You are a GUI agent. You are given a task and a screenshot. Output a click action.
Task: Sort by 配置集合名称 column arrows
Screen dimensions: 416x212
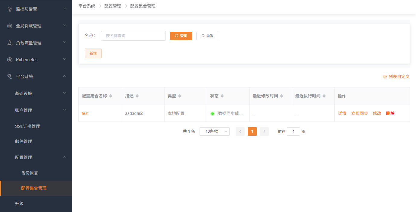click(111, 96)
